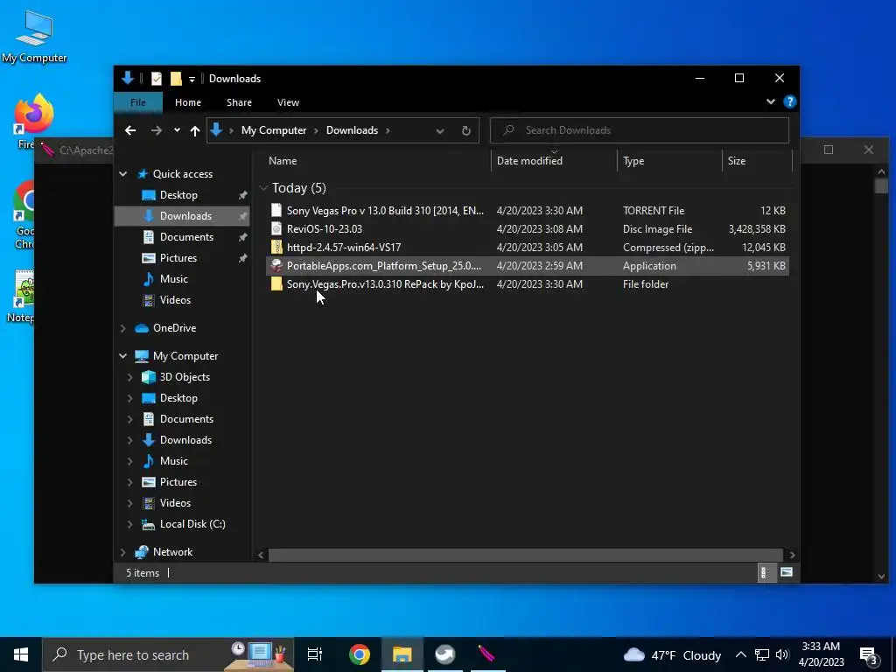The height and width of the screenshot is (672, 896).
Task: Open Desktop under Quick access
Action: click(x=178, y=195)
